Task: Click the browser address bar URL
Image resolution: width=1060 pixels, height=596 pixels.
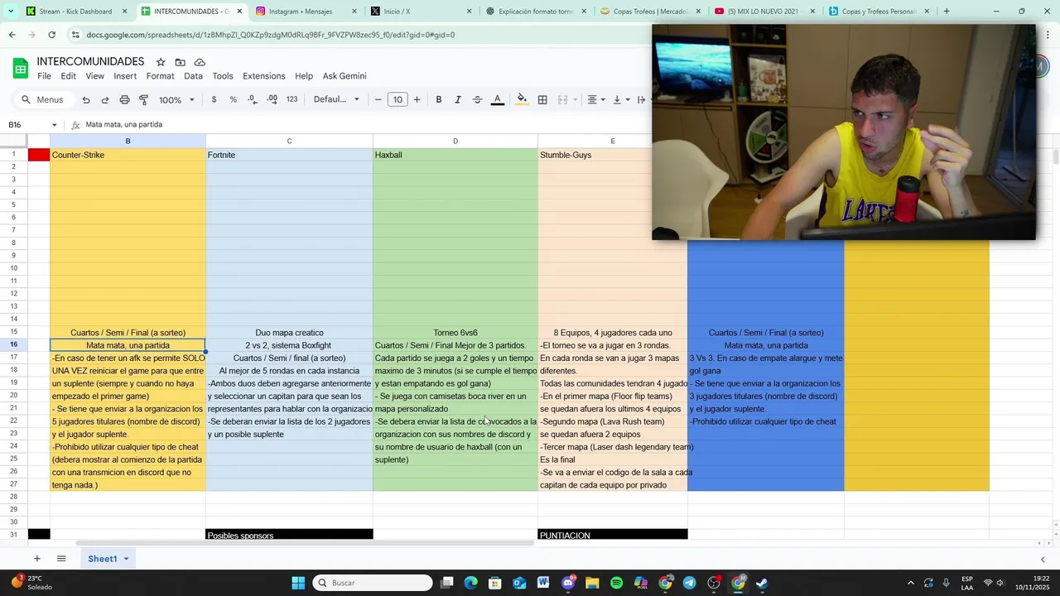Action: tap(270, 35)
